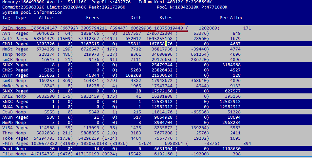
Task: Click the Per Alloc column header
Action: (231, 18)
